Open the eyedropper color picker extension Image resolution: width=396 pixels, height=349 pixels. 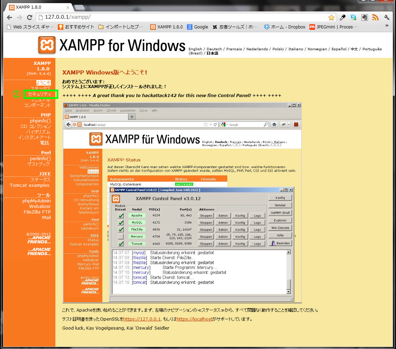pyautogui.click(x=342, y=17)
